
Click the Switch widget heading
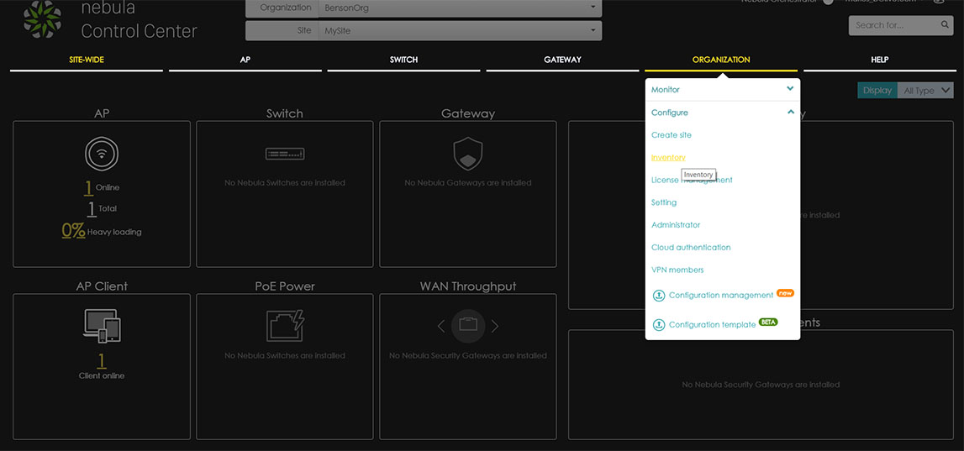point(285,113)
